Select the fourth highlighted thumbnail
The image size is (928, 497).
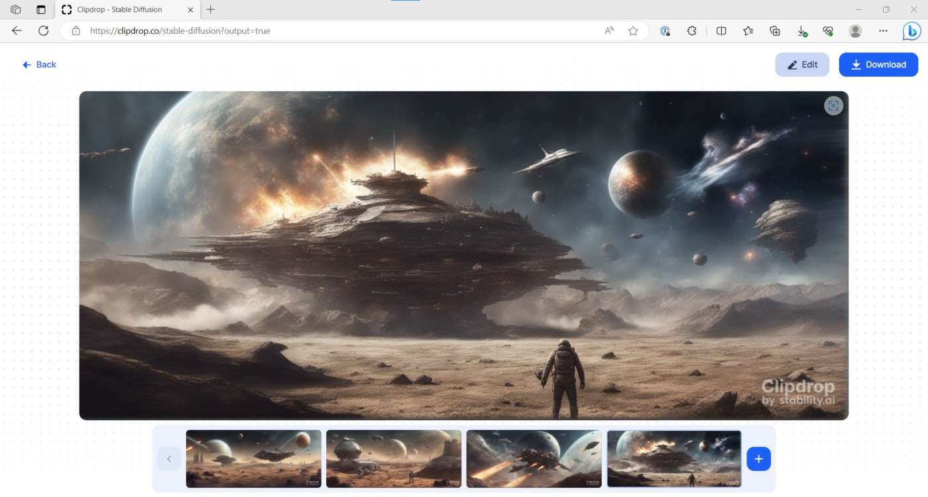pyautogui.click(x=674, y=459)
